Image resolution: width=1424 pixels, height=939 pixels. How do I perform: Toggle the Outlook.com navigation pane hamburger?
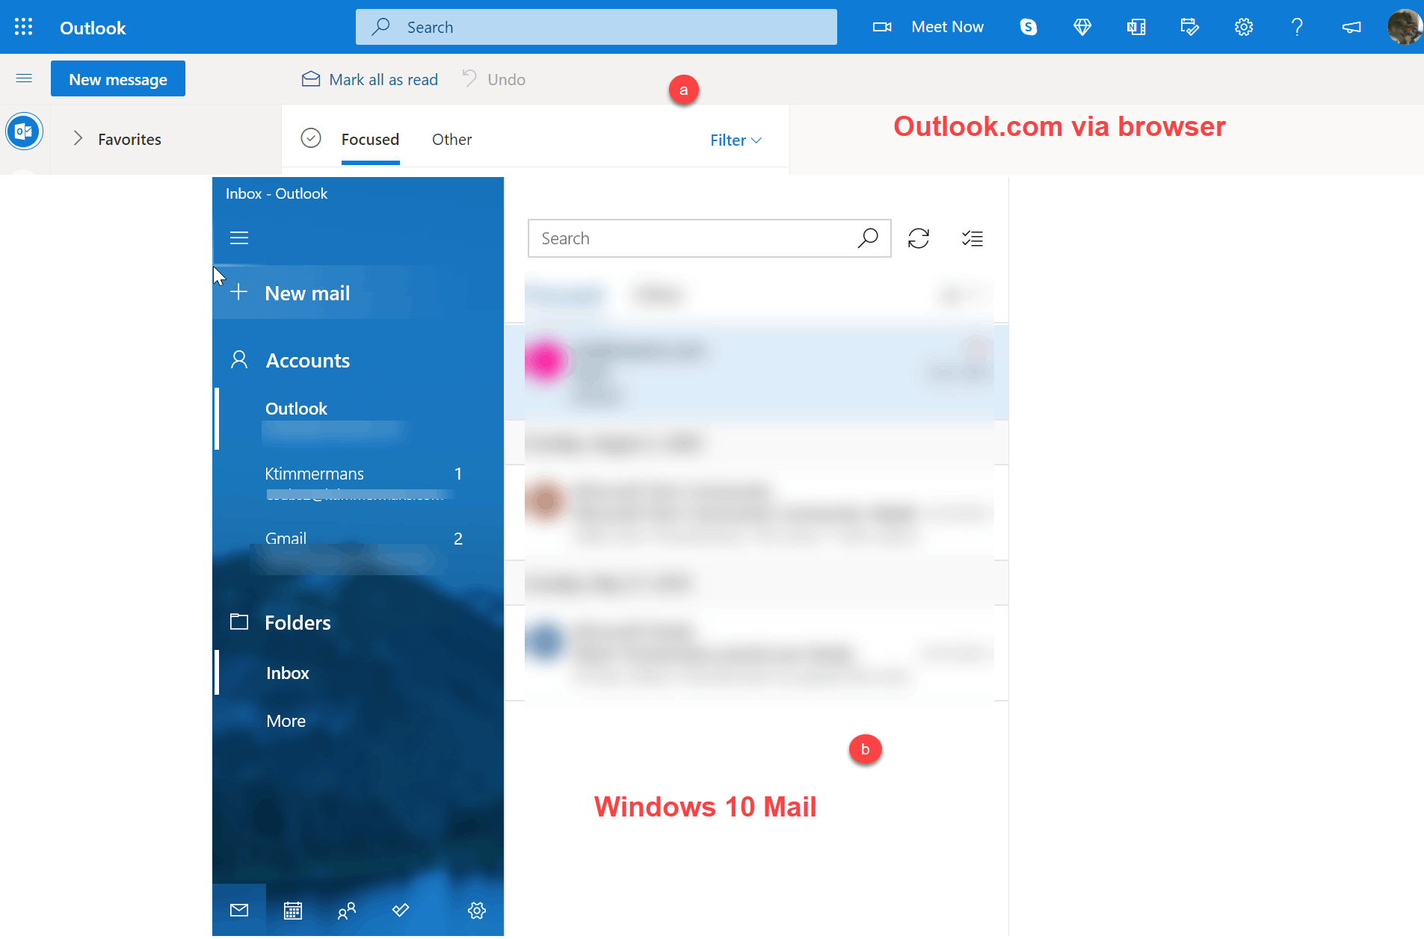pos(24,78)
